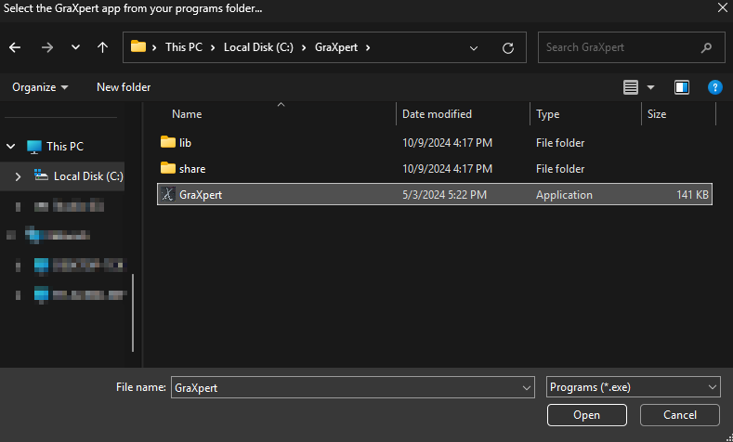
Task: Click the Forward navigation arrow
Action: pyautogui.click(x=47, y=47)
